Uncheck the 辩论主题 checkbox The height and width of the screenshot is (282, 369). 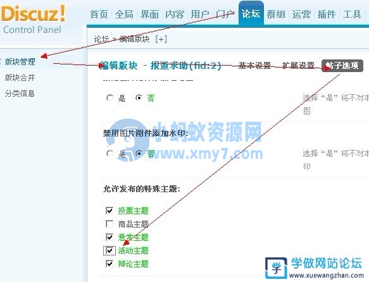click(x=109, y=264)
